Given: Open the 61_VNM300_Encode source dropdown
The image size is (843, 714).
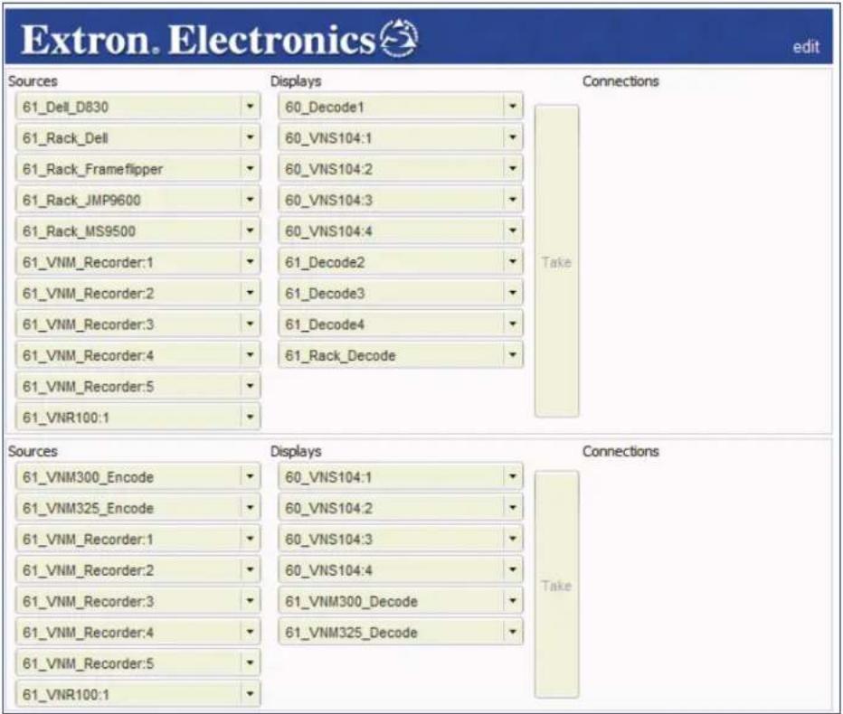Looking at the screenshot, I should [250, 476].
